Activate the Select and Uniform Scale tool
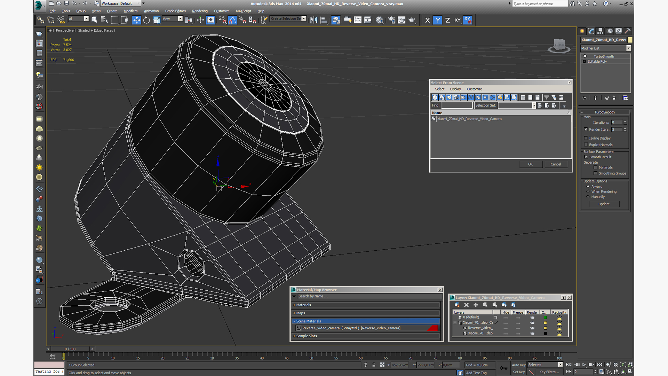The image size is (668, 376). (157, 20)
